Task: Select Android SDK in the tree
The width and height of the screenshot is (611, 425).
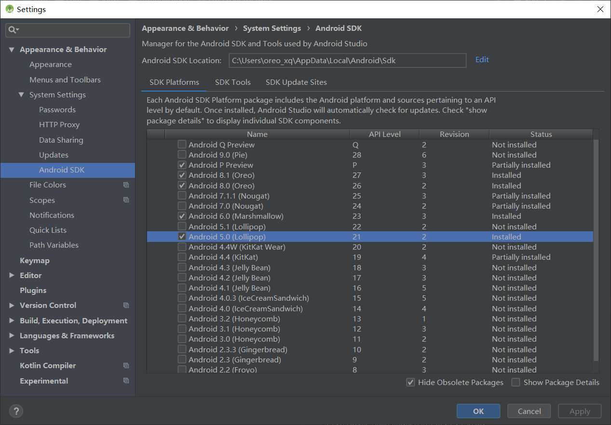Action: tap(68, 170)
